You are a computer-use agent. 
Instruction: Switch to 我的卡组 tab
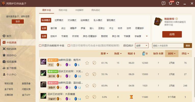[x=63, y=10]
